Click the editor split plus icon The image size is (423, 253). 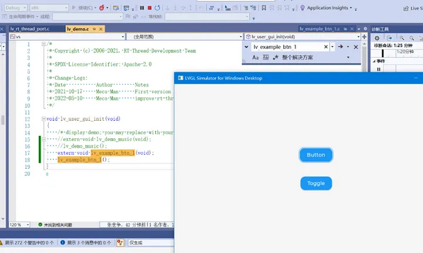point(364,36)
